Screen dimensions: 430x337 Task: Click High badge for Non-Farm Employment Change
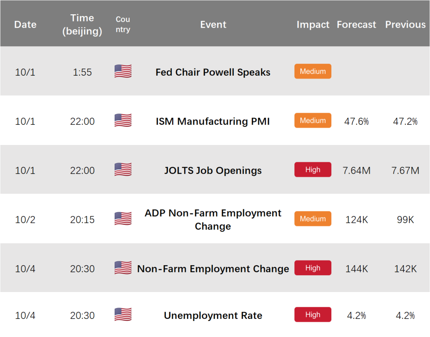click(312, 268)
